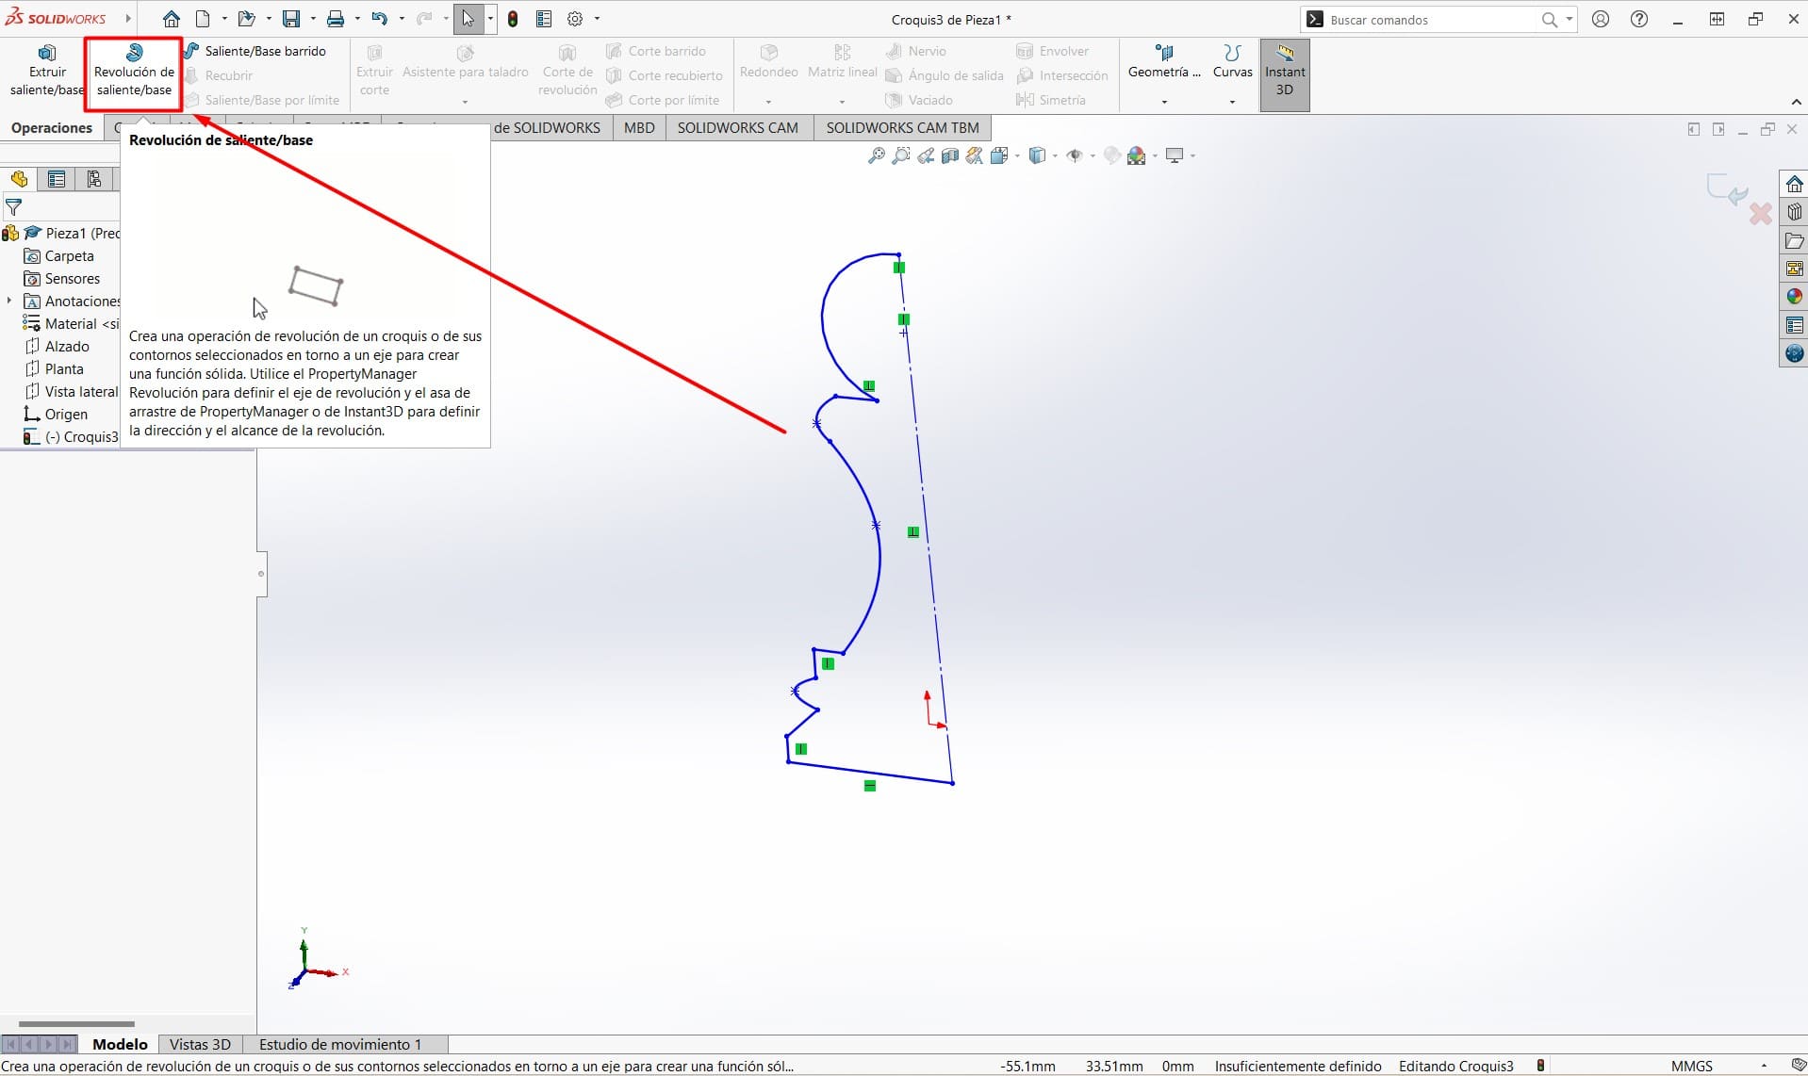Click Previous View icon

click(x=926, y=155)
